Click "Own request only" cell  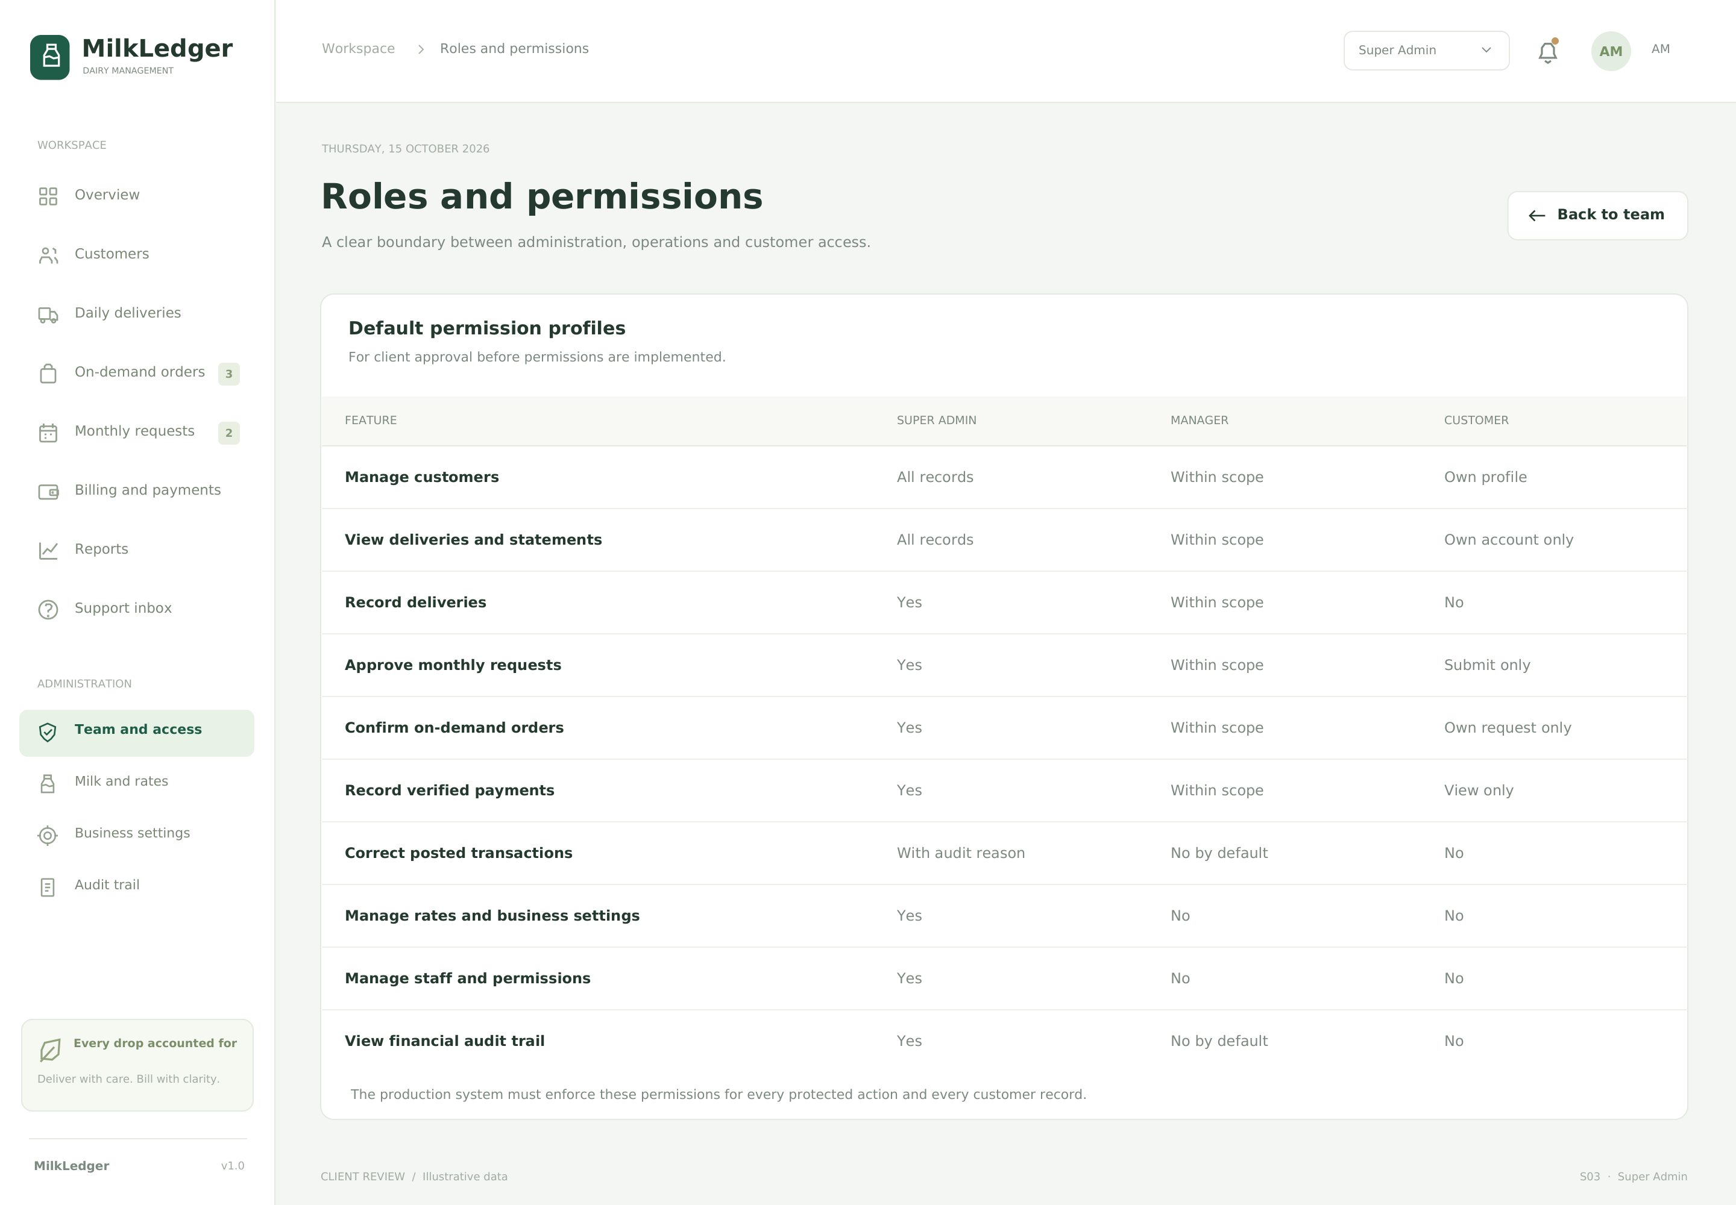point(1507,728)
